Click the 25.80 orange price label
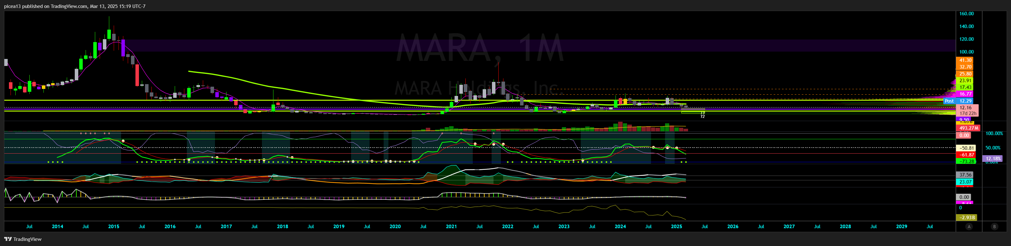 [965, 74]
